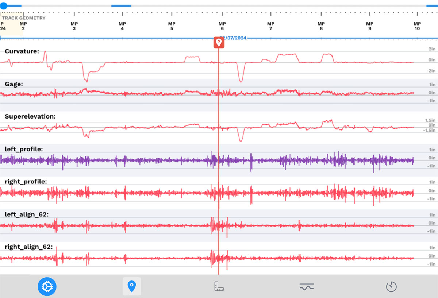
Task: Click the right_align_62 channel label
Action: pos(29,247)
